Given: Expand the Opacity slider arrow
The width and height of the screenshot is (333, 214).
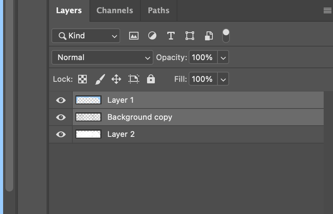Looking at the screenshot, I should (x=223, y=57).
